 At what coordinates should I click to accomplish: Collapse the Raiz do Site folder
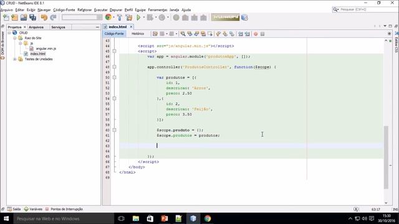[15, 38]
